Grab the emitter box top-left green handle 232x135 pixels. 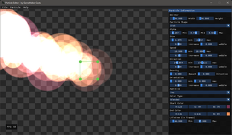pyautogui.click(x=80, y=62)
